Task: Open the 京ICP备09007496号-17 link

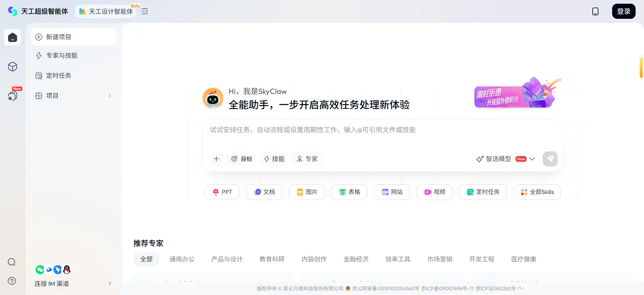Action: [x=447, y=289]
